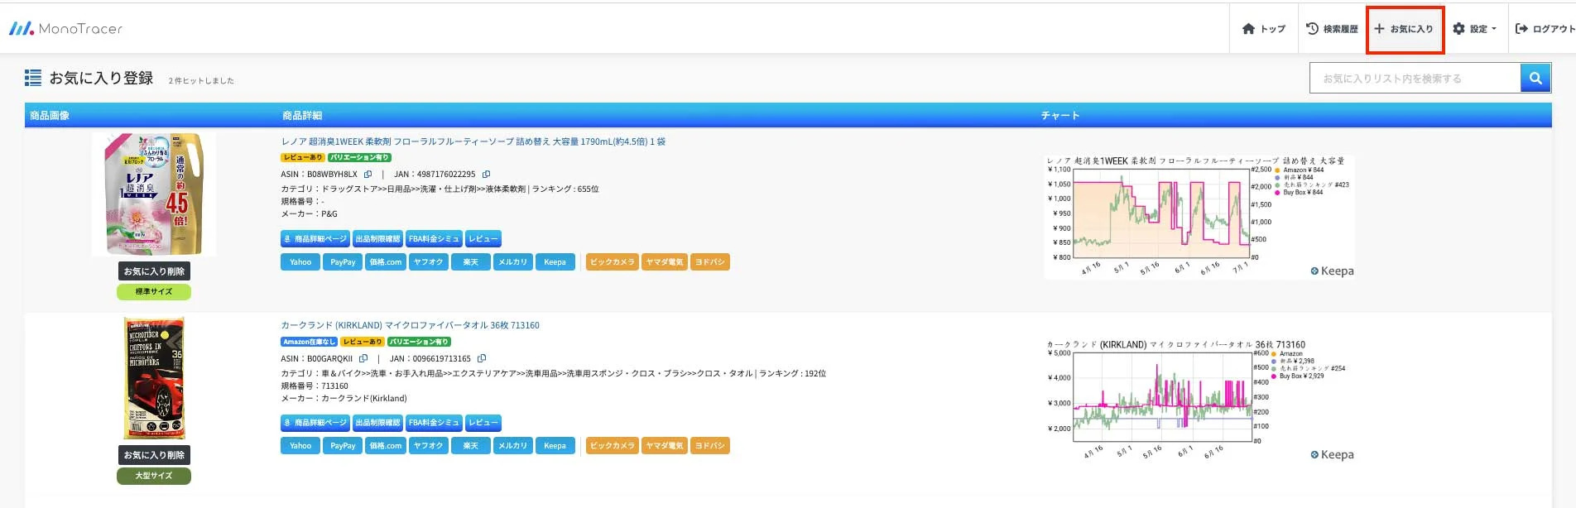This screenshot has width=1576, height=508.
Task: Click the 標準サイズ badge
Action: coord(154,292)
